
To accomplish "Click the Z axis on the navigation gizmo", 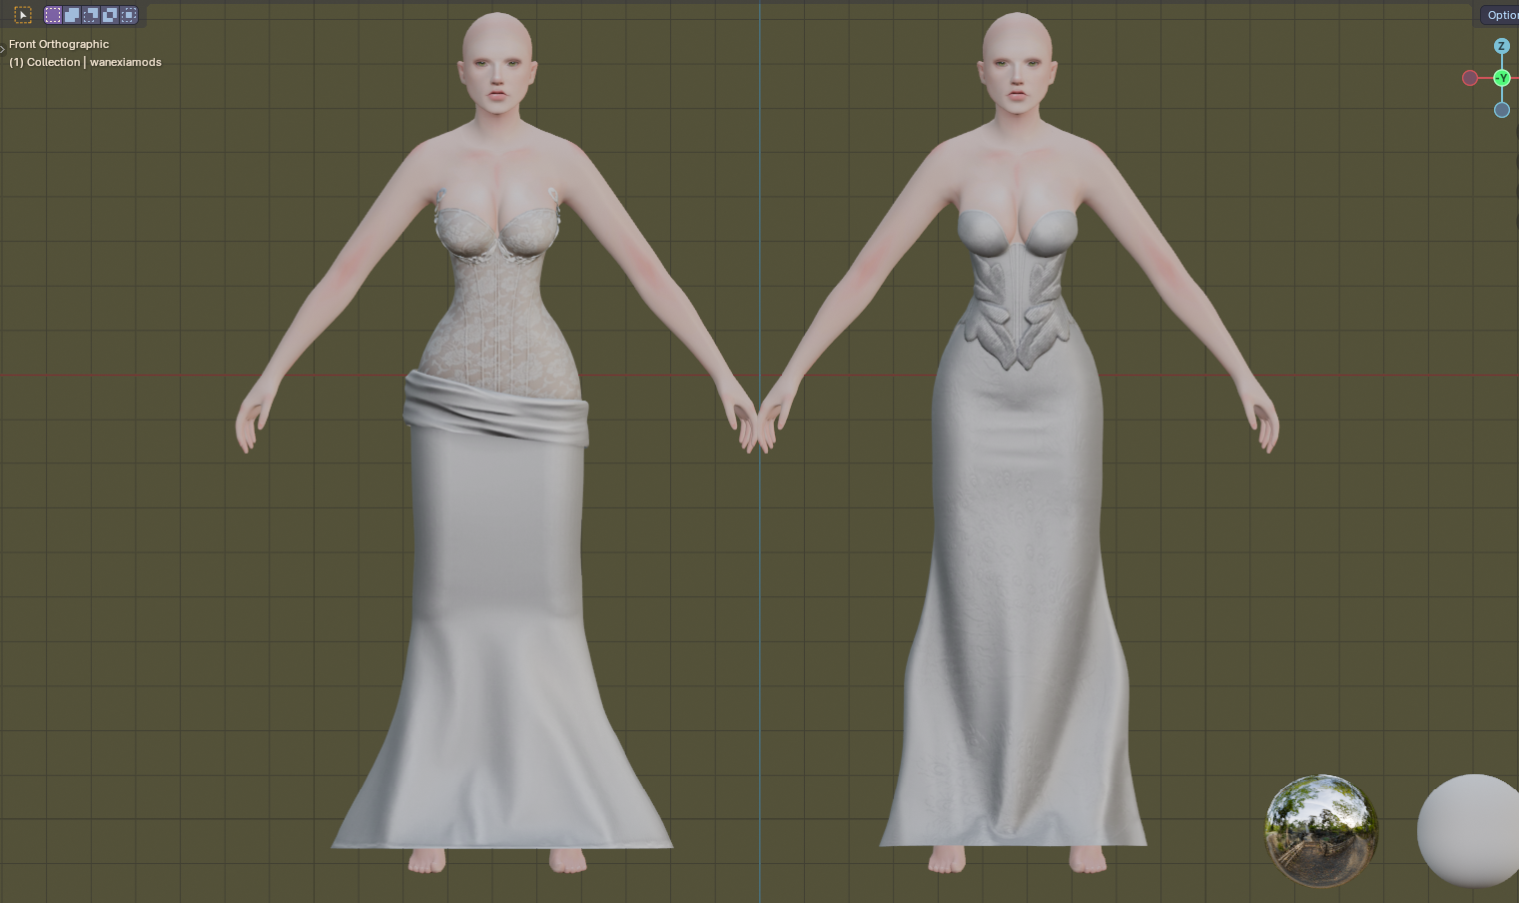I will 1501,46.
